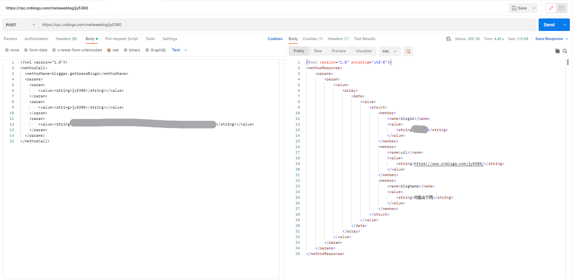
Task: Open the request Headers (9) tab
Action: point(66,39)
